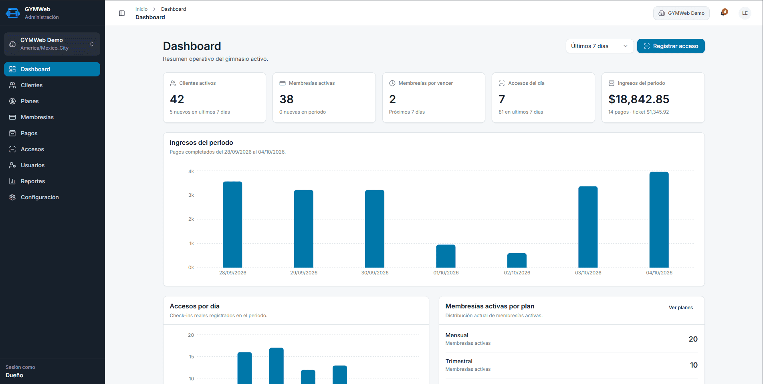763x384 pixels.
Task: Click the clock icon on Membresías por vencer
Action: click(x=392, y=83)
